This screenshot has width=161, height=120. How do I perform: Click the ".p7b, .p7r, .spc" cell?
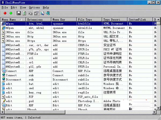[x=38, y=50]
